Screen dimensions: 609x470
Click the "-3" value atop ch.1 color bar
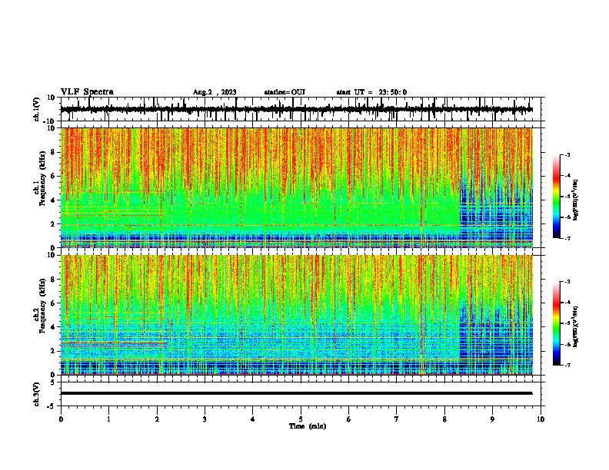(x=567, y=154)
